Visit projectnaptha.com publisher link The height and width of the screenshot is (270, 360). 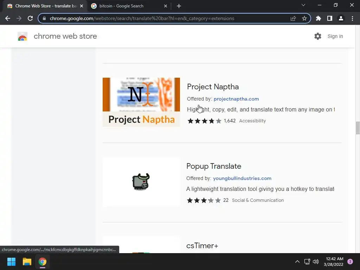(236, 99)
